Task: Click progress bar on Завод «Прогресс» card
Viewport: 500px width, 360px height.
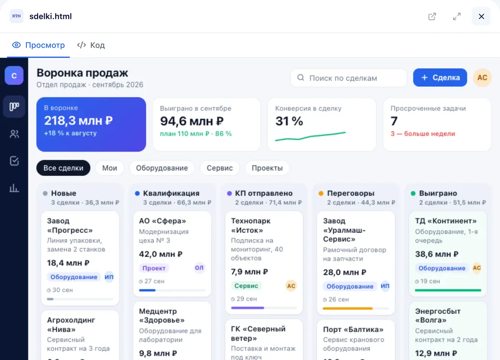Action: pyautogui.click(x=80, y=299)
